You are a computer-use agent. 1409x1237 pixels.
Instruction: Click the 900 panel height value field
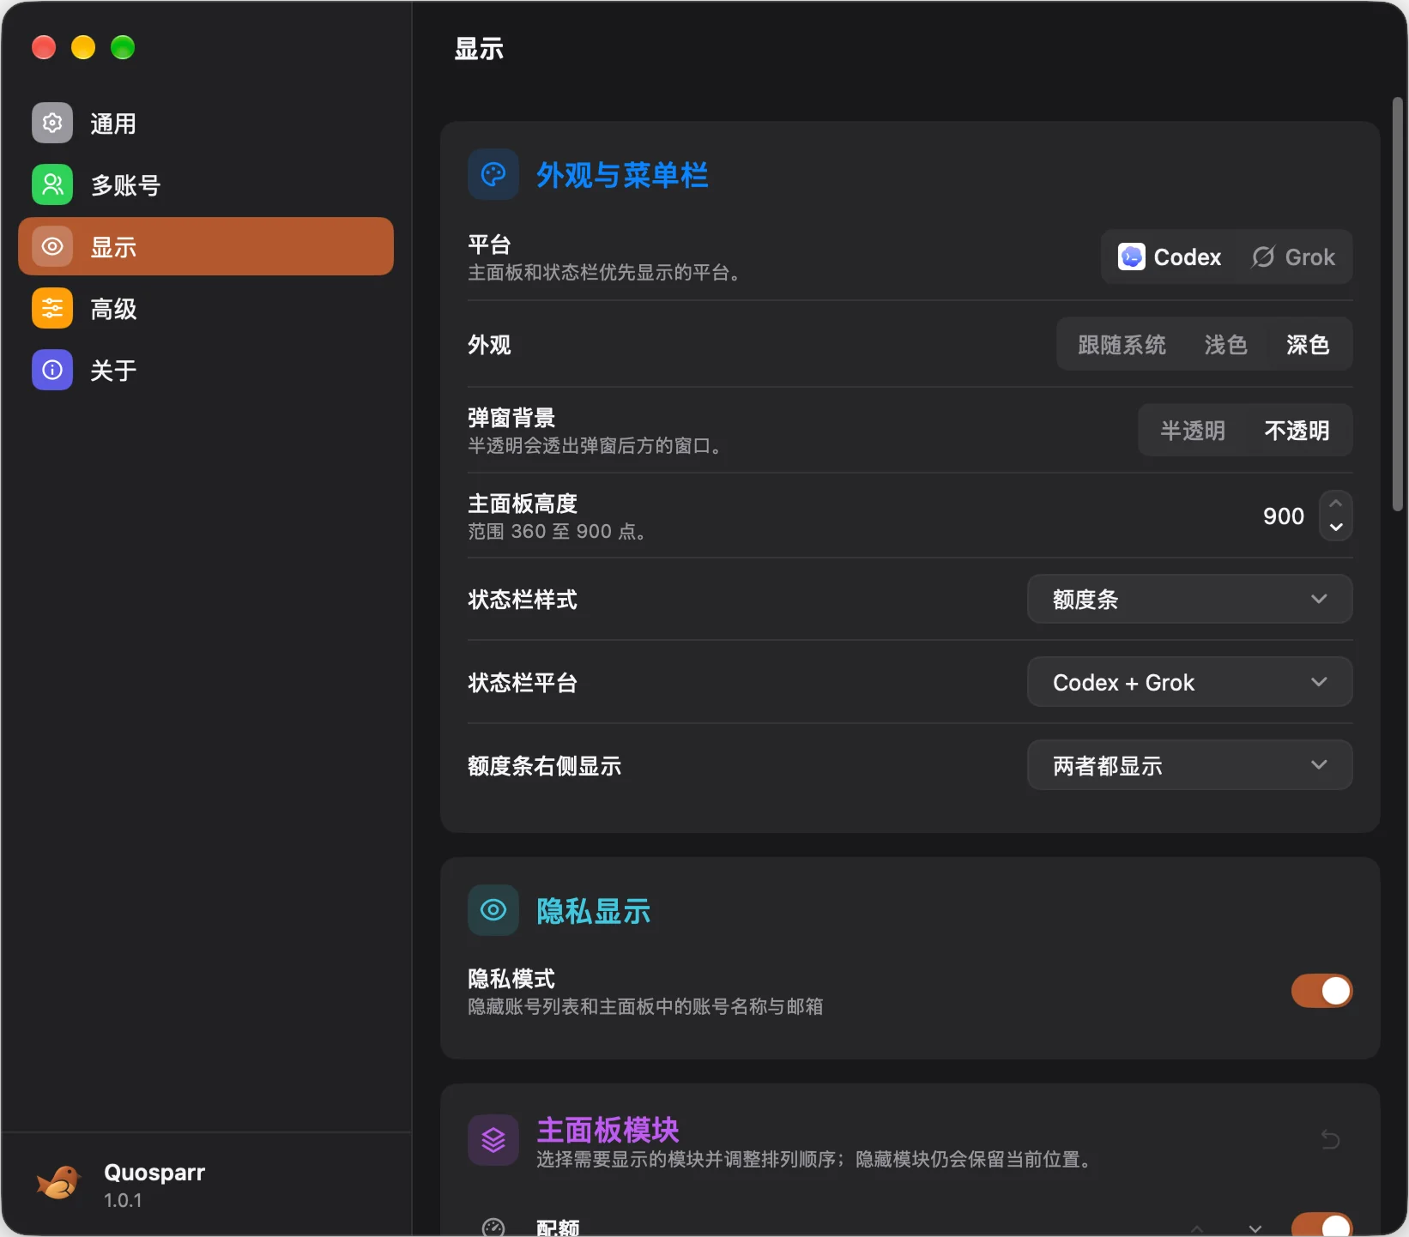click(x=1283, y=516)
